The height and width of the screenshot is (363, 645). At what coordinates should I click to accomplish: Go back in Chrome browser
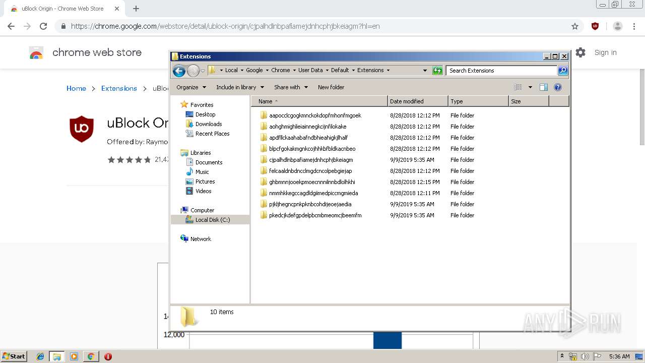(x=11, y=26)
